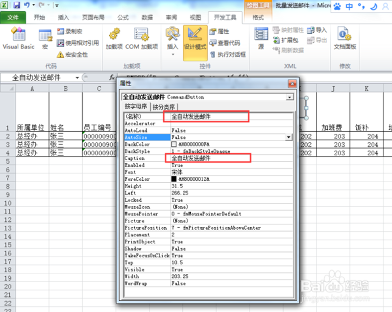Screen dimensions: 392x312
Task: Open the Visual Basic editor
Action: (x=19, y=38)
